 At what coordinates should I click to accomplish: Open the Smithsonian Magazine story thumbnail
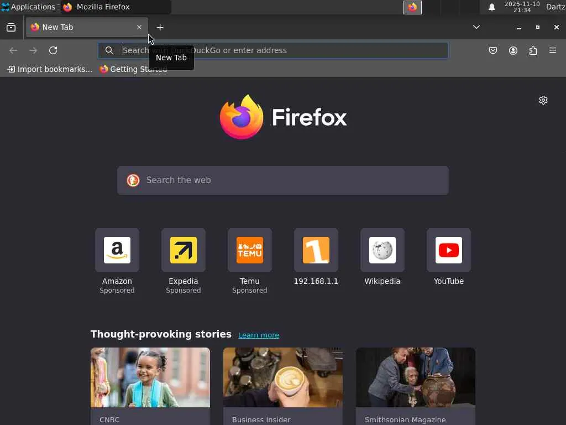(416, 377)
